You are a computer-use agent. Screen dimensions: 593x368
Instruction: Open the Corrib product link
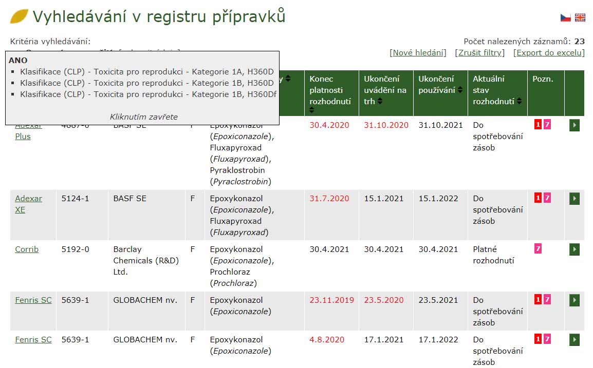27,249
